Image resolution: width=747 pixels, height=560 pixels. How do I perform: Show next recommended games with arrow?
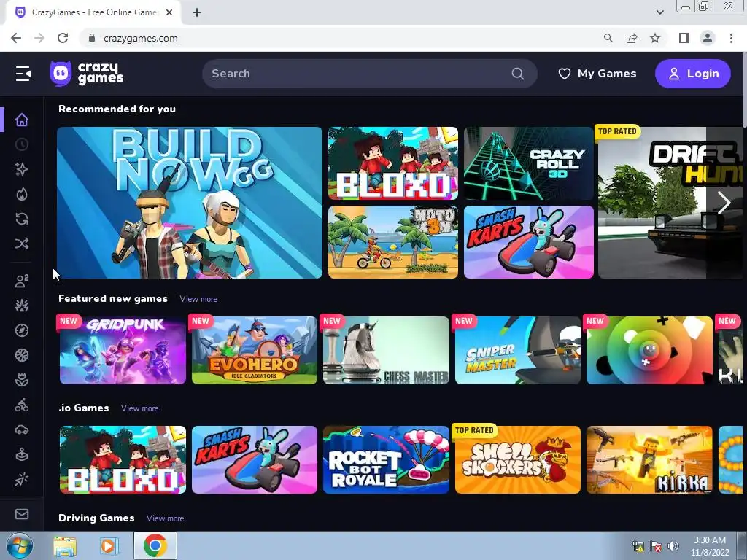pyautogui.click(x=724, y=203)
